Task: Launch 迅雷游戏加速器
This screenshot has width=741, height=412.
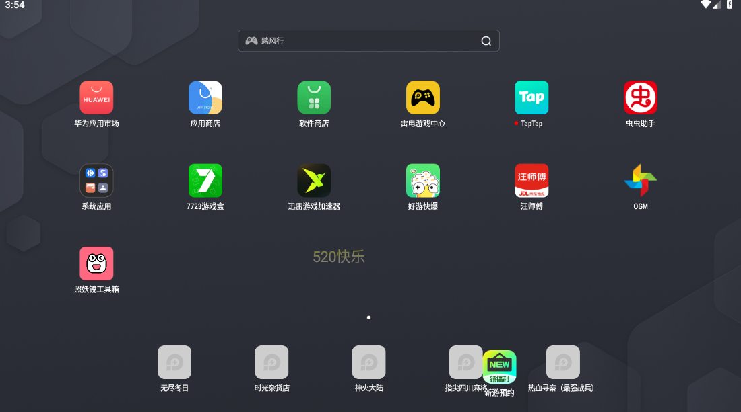Action: pyautogui.click(x=314, y=179)
